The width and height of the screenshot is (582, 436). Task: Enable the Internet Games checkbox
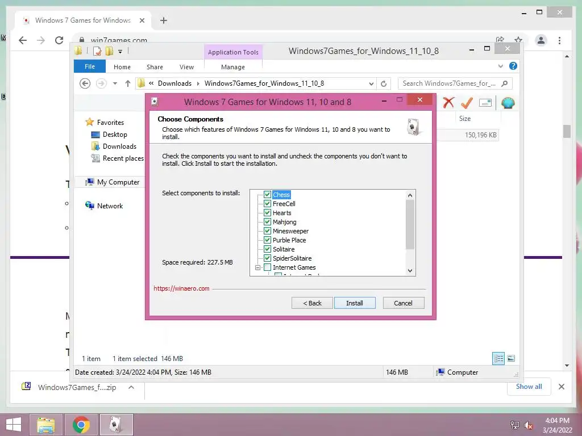click(267, 267)
